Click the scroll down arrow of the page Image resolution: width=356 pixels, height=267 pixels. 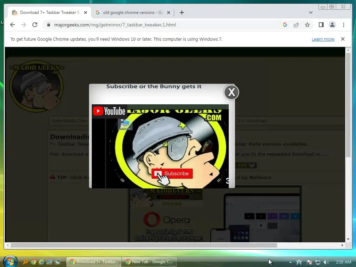point(348,239)
